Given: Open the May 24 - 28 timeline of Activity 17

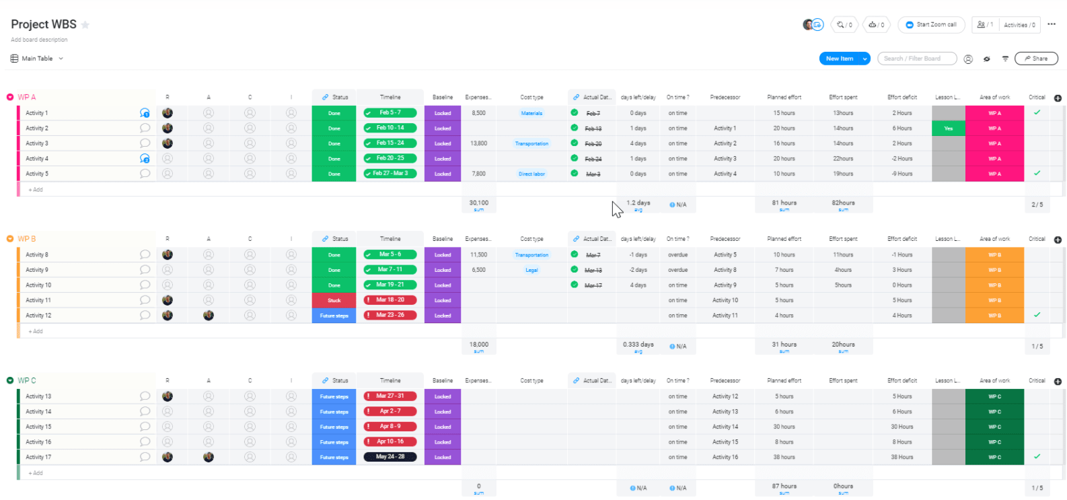Looking at the screenshot, I should (x=390, y=456).
